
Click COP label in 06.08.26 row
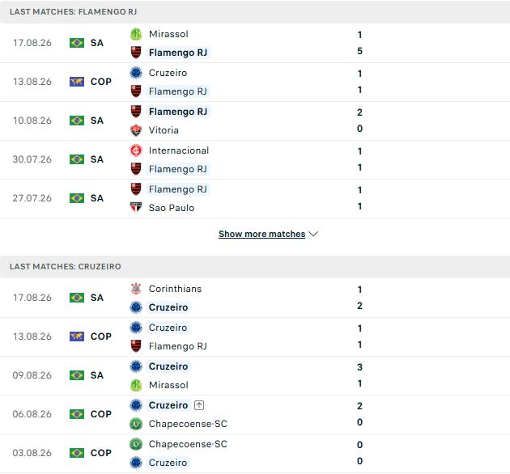pos(101,414)
